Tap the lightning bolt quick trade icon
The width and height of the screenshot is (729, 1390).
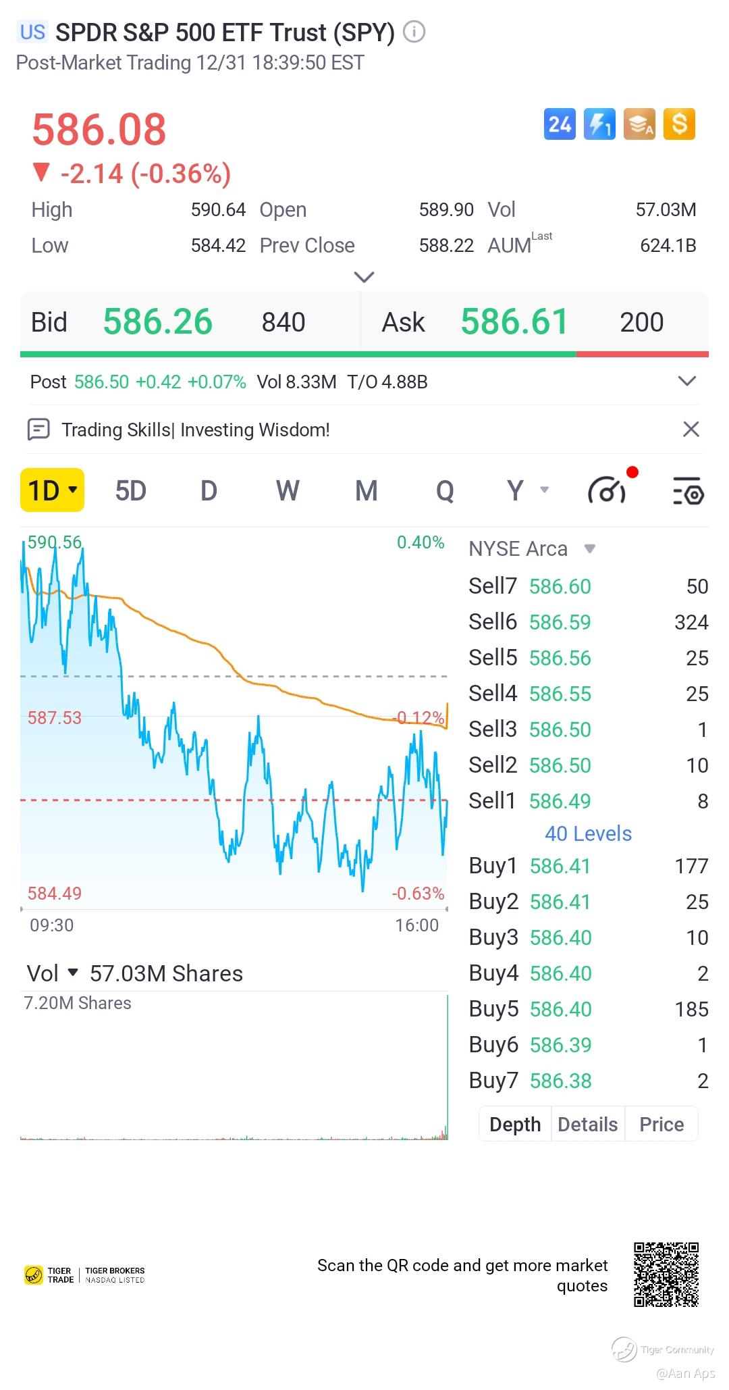pyautogui.click(x=599, y=124)
